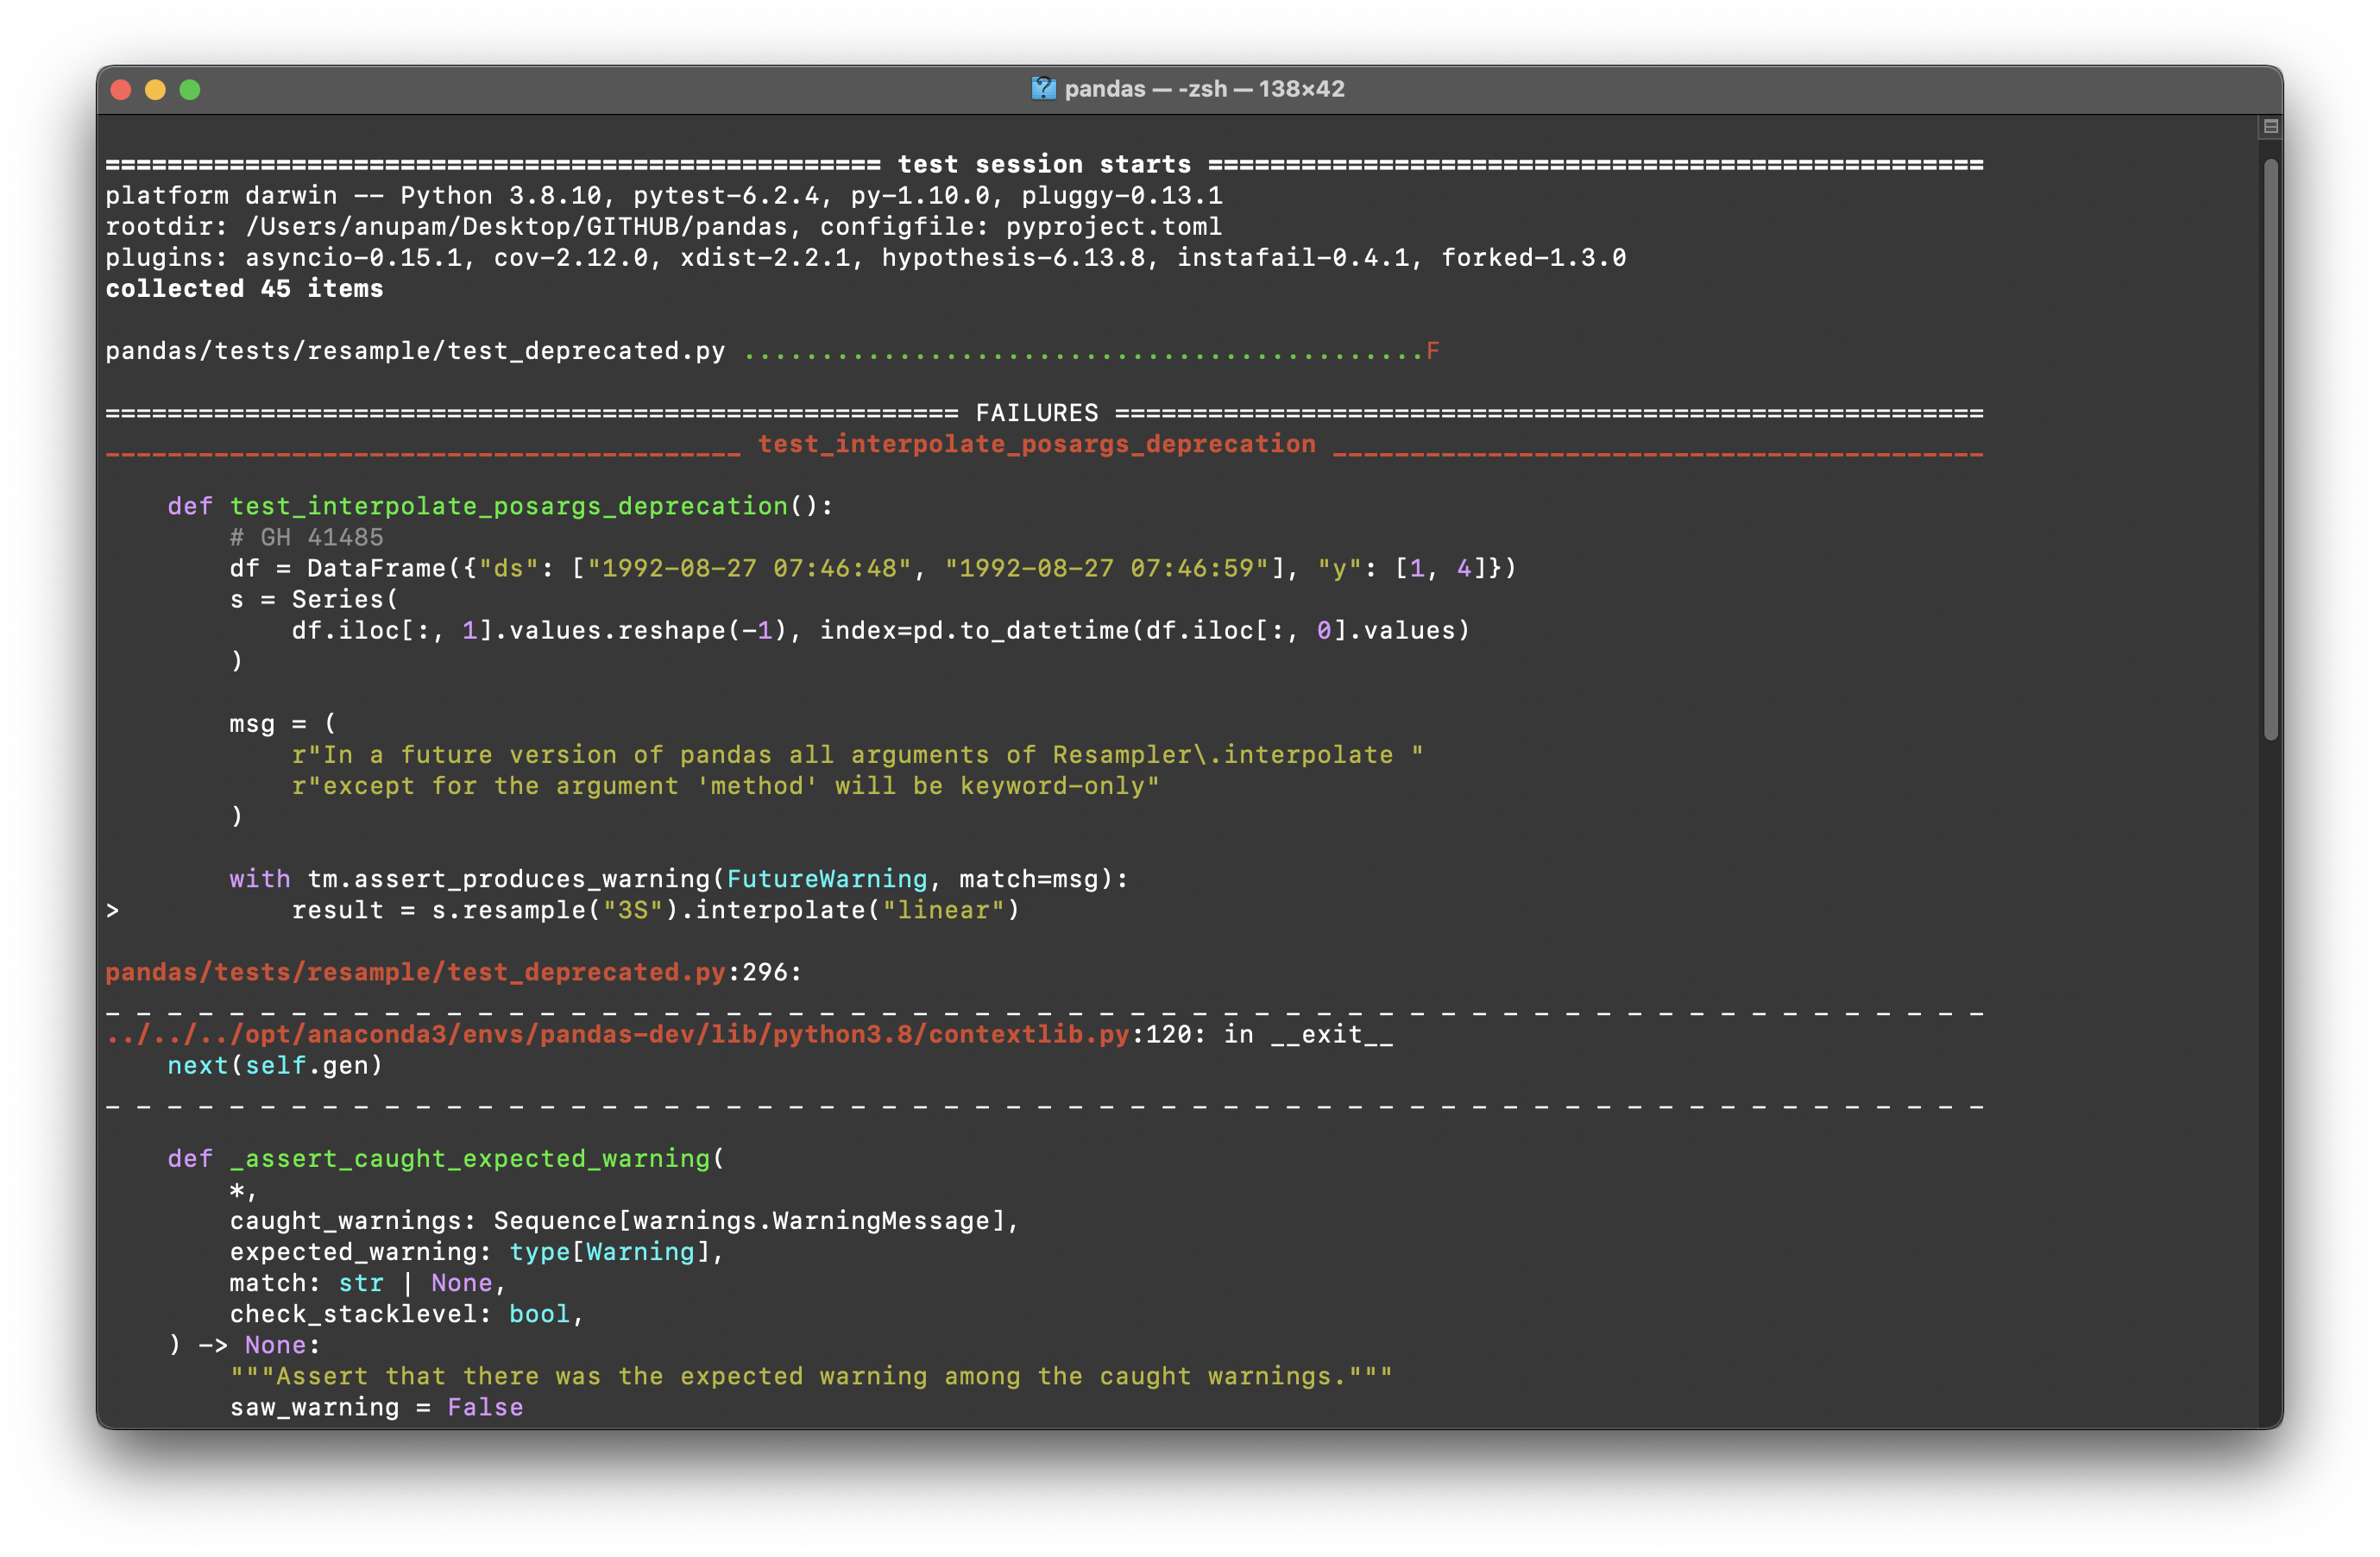Click the window title 'pandas — -zsh — 138×42'
Image resolution: width=2380 pixels, height=1557 pixels.
(1204, 89)
